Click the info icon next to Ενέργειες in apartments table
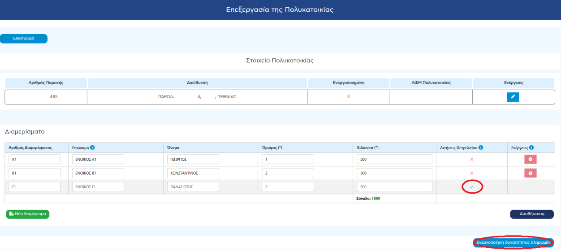Image resolution: width=561 pixels, height=250 pixels. tap(531, 147)
